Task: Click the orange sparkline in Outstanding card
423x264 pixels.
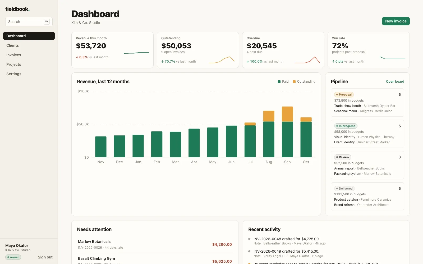Action: click(222, 60)
